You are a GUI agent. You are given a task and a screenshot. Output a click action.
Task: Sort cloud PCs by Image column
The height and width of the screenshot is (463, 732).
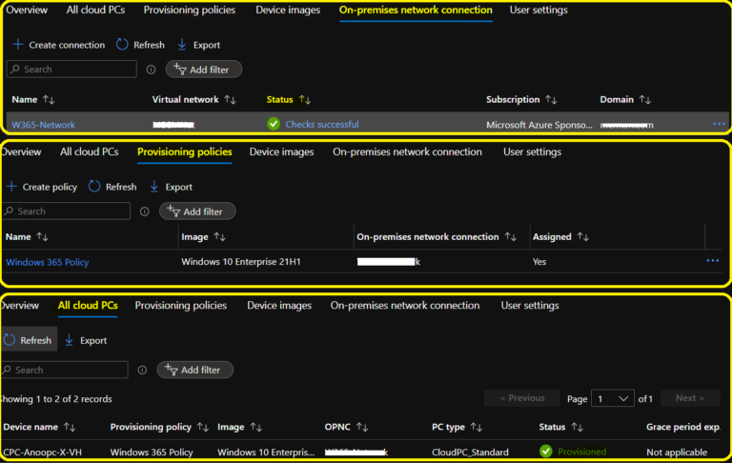[255, 427]
